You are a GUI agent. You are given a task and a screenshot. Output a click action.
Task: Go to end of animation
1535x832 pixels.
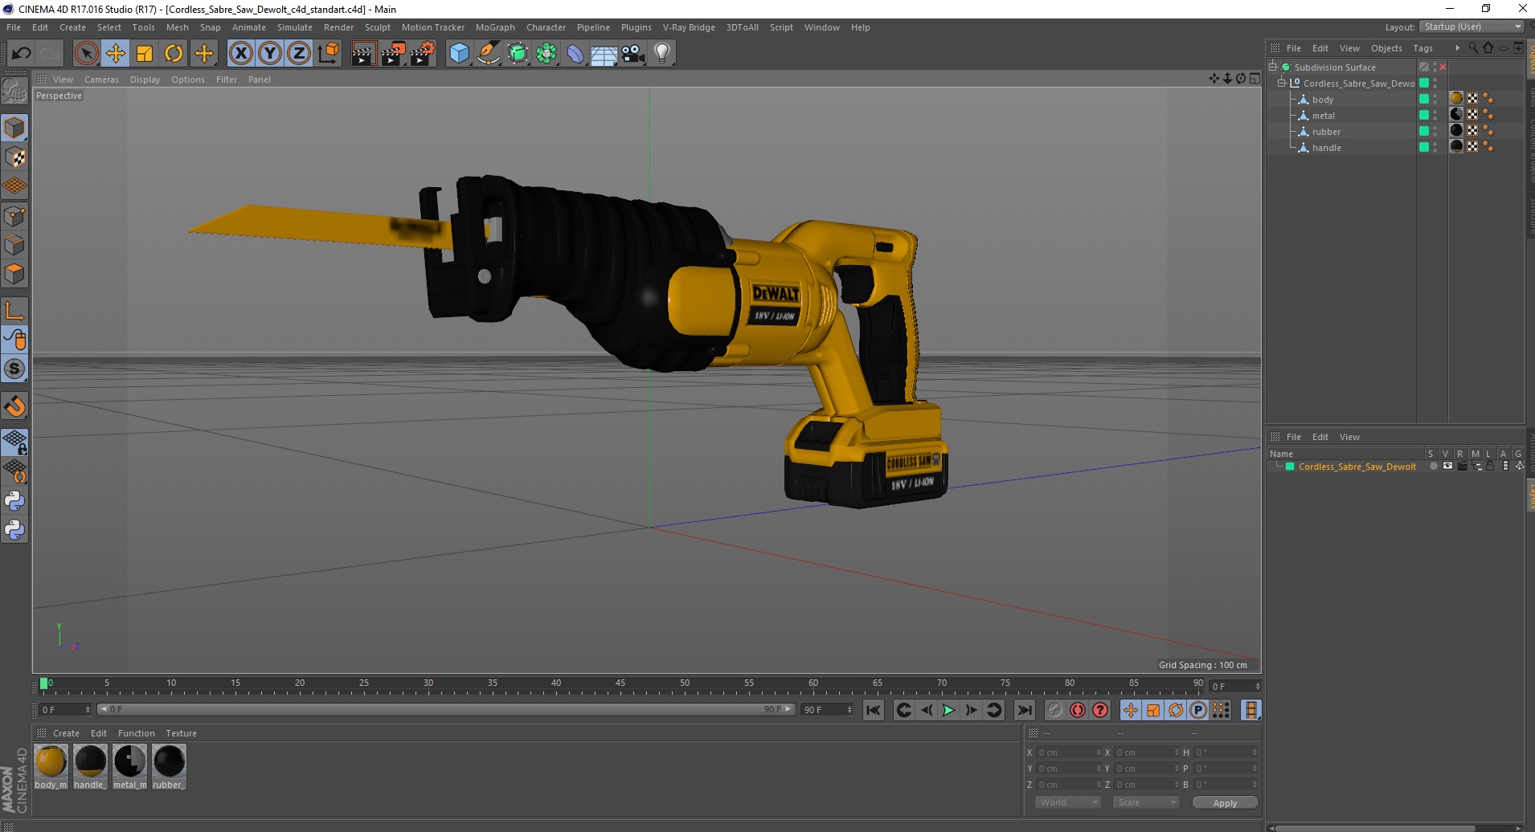click(x=1024, y=710)
